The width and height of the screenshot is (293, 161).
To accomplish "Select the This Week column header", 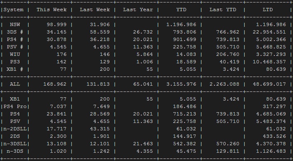I will tap(52, 10).
